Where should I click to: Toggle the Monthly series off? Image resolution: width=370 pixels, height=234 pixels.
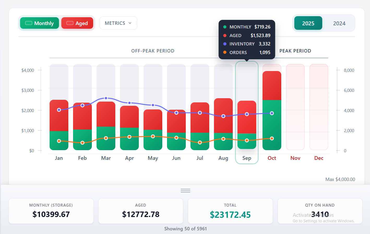[x=39, y=23]
